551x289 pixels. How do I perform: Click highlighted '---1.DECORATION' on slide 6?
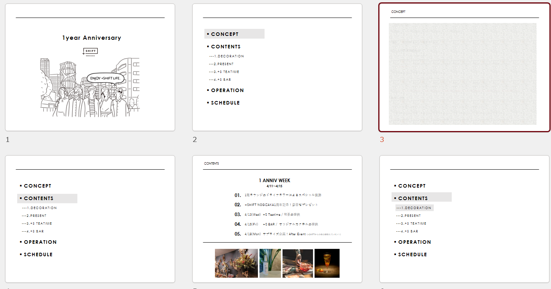pyautogui.click(x=415, y=208)
